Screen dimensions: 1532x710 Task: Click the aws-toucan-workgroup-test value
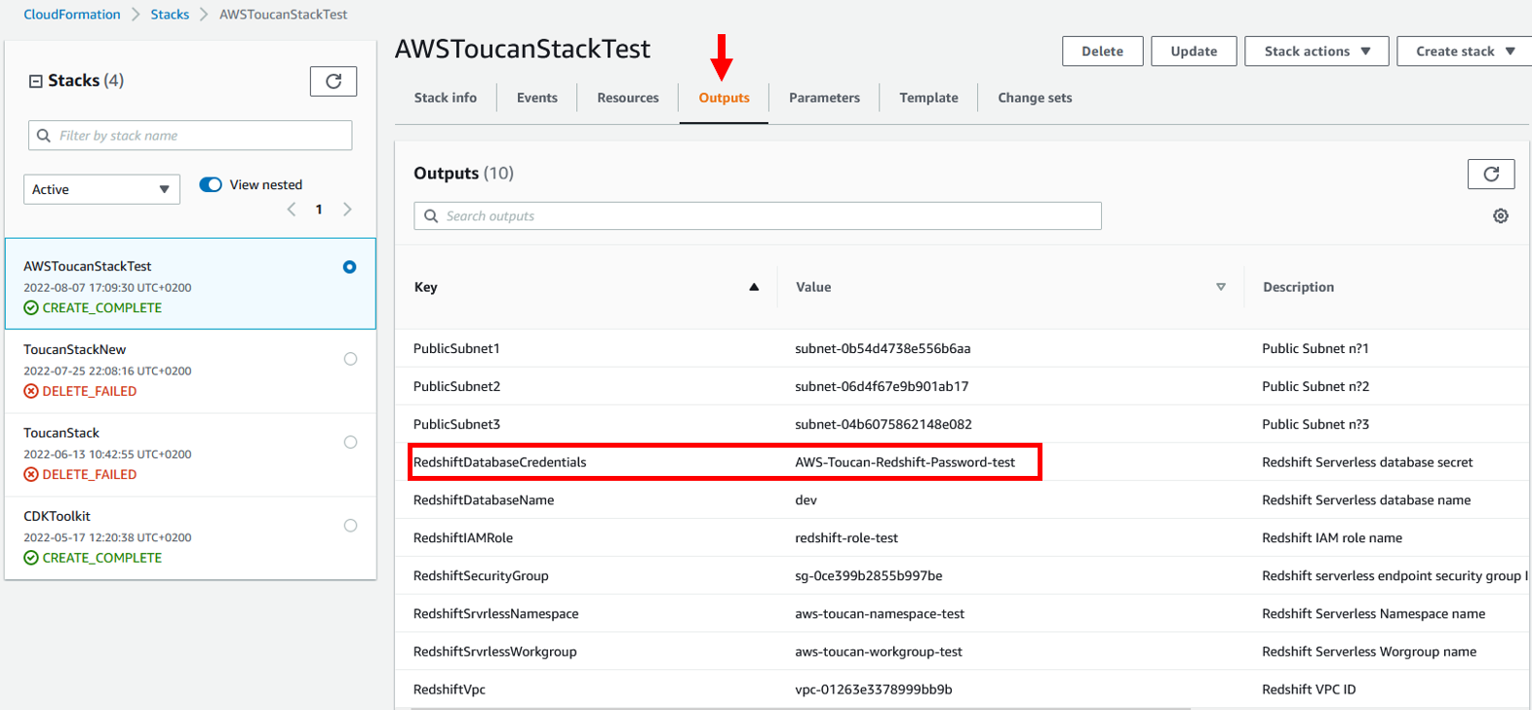(x=879, y=652)
